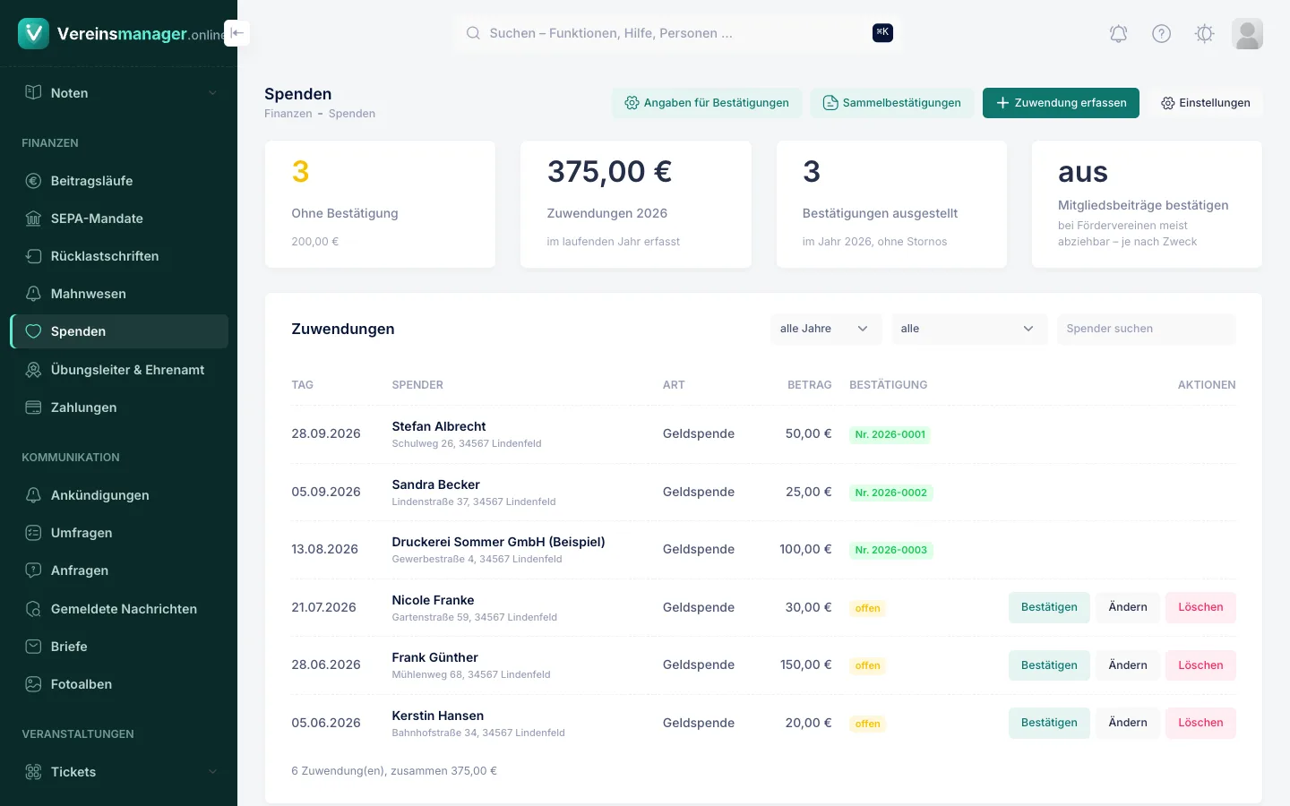The image size is (1290, 806).
Task: Open the 'alle Jahre' year dropdown
Action: (x=825, y=329)
